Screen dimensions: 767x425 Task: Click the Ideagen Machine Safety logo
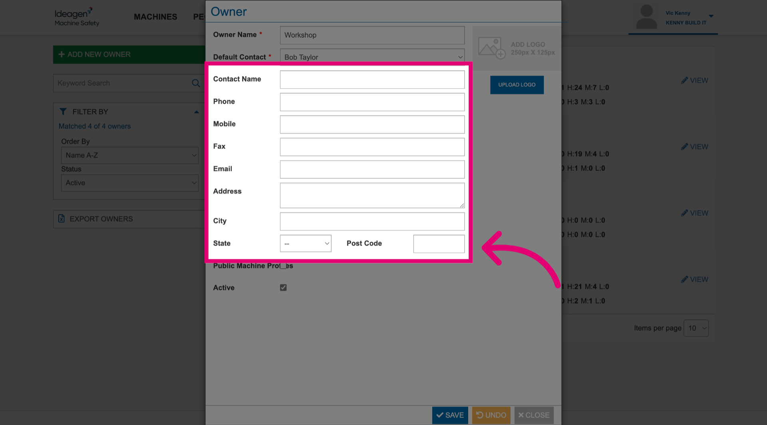(77, 17)
